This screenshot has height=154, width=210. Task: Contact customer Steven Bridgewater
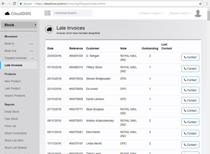click(190, 80)
